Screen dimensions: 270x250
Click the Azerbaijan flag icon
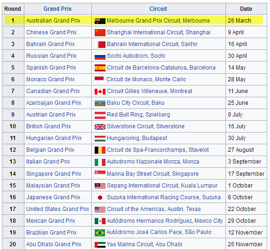pos(100,103)
